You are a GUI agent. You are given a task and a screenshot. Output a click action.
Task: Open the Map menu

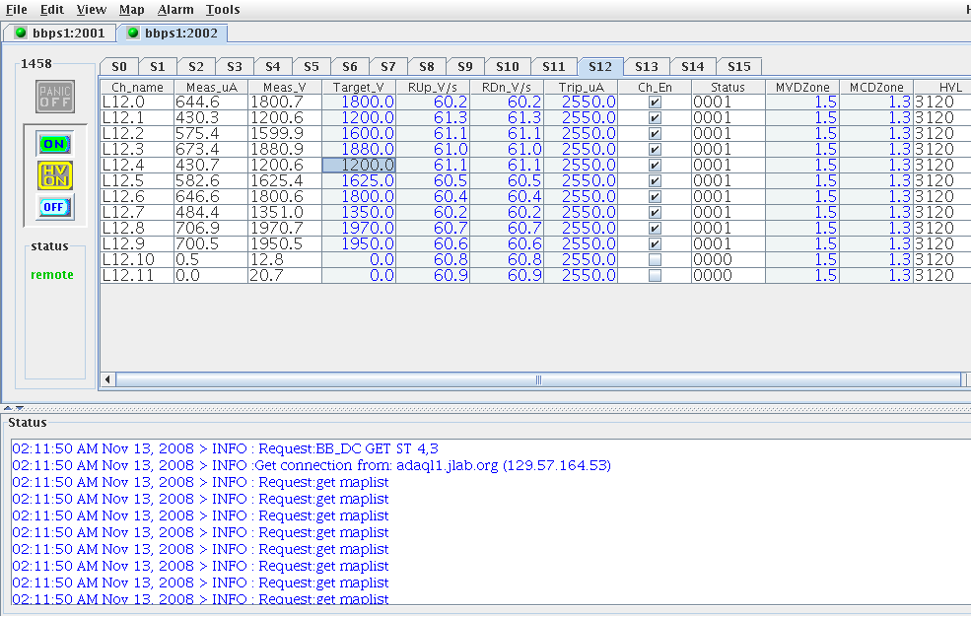pyautogui.click(x=132, y=9)
